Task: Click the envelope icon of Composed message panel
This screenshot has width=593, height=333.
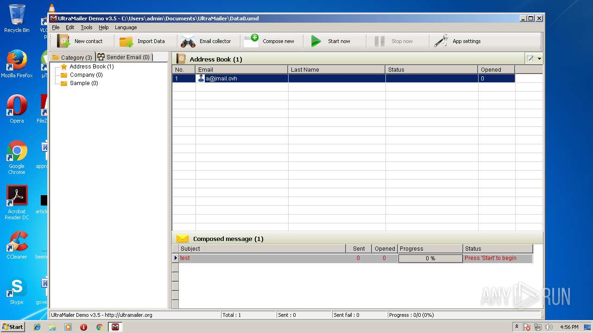Action: (x=183, y=239)
